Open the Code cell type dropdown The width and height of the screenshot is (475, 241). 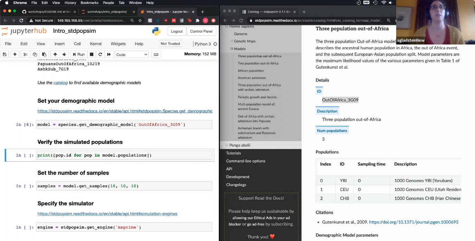pyautogui.click(x=132, y=54)
